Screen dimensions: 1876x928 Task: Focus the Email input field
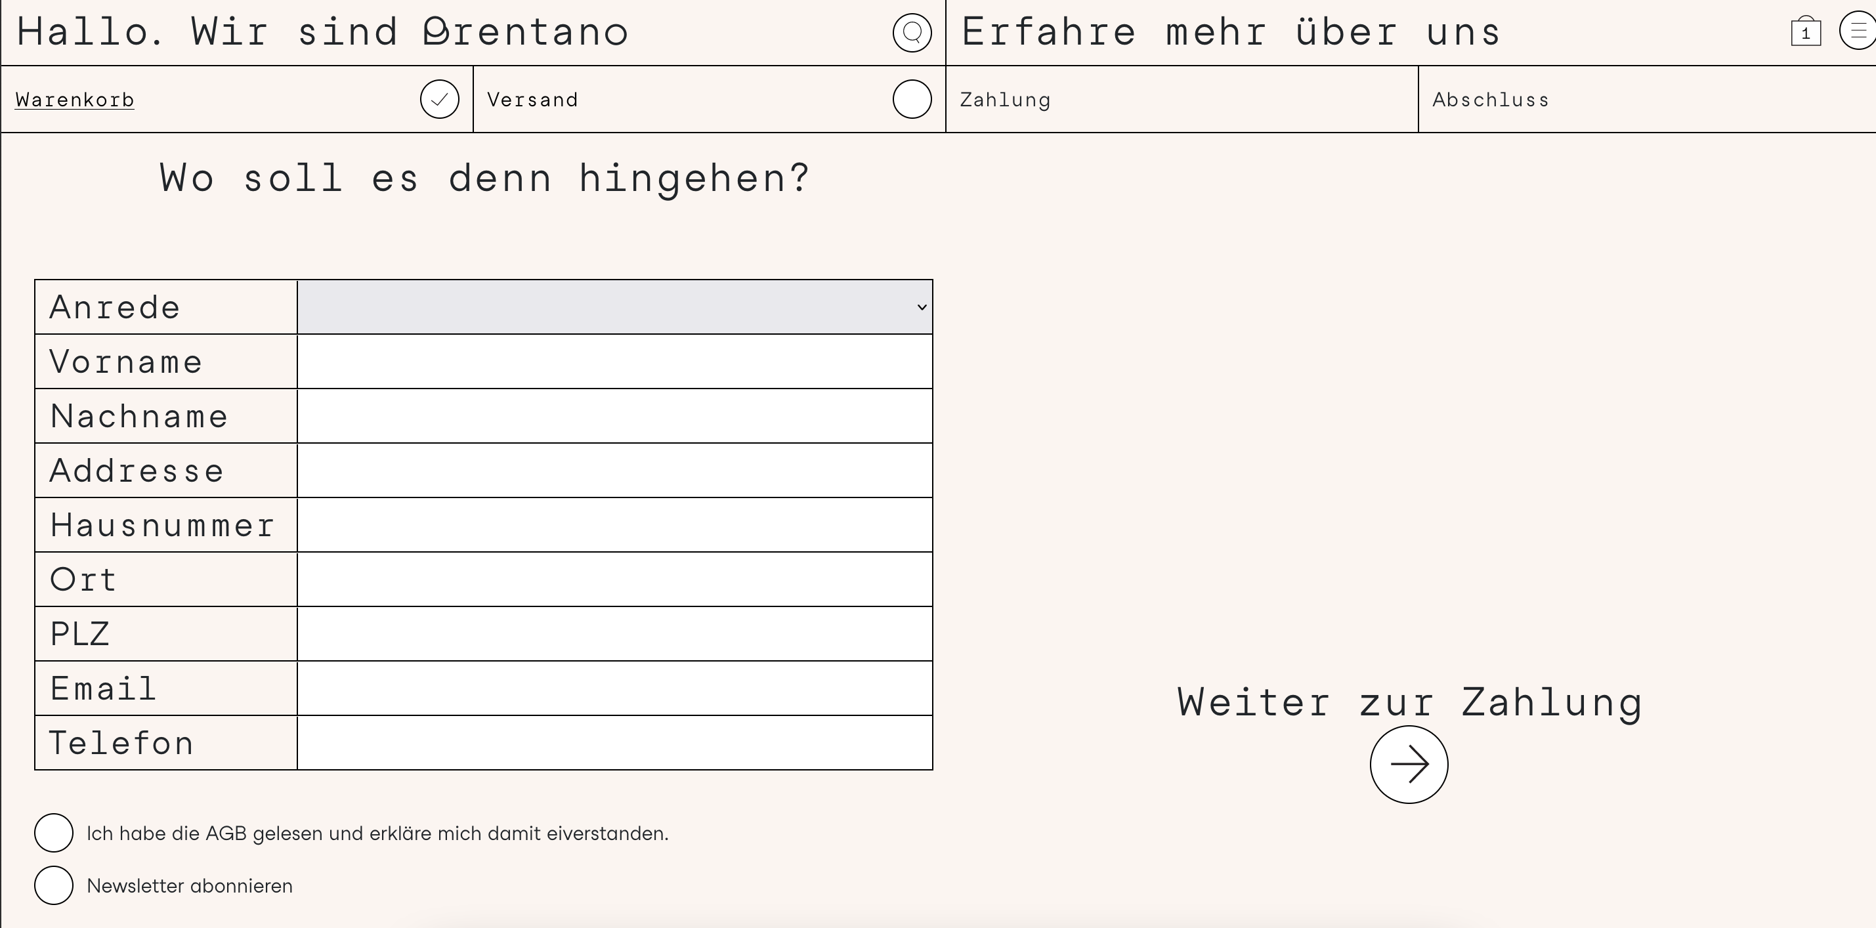614,688
